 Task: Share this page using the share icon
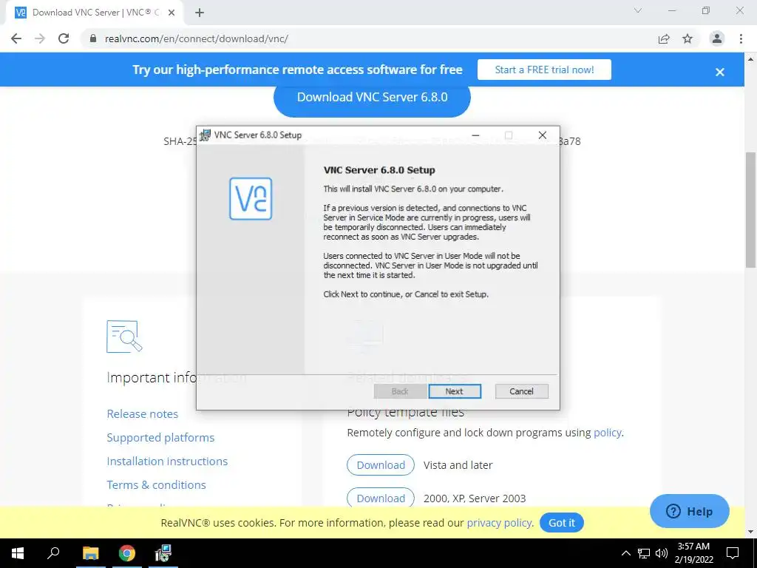tap(664, 38)
